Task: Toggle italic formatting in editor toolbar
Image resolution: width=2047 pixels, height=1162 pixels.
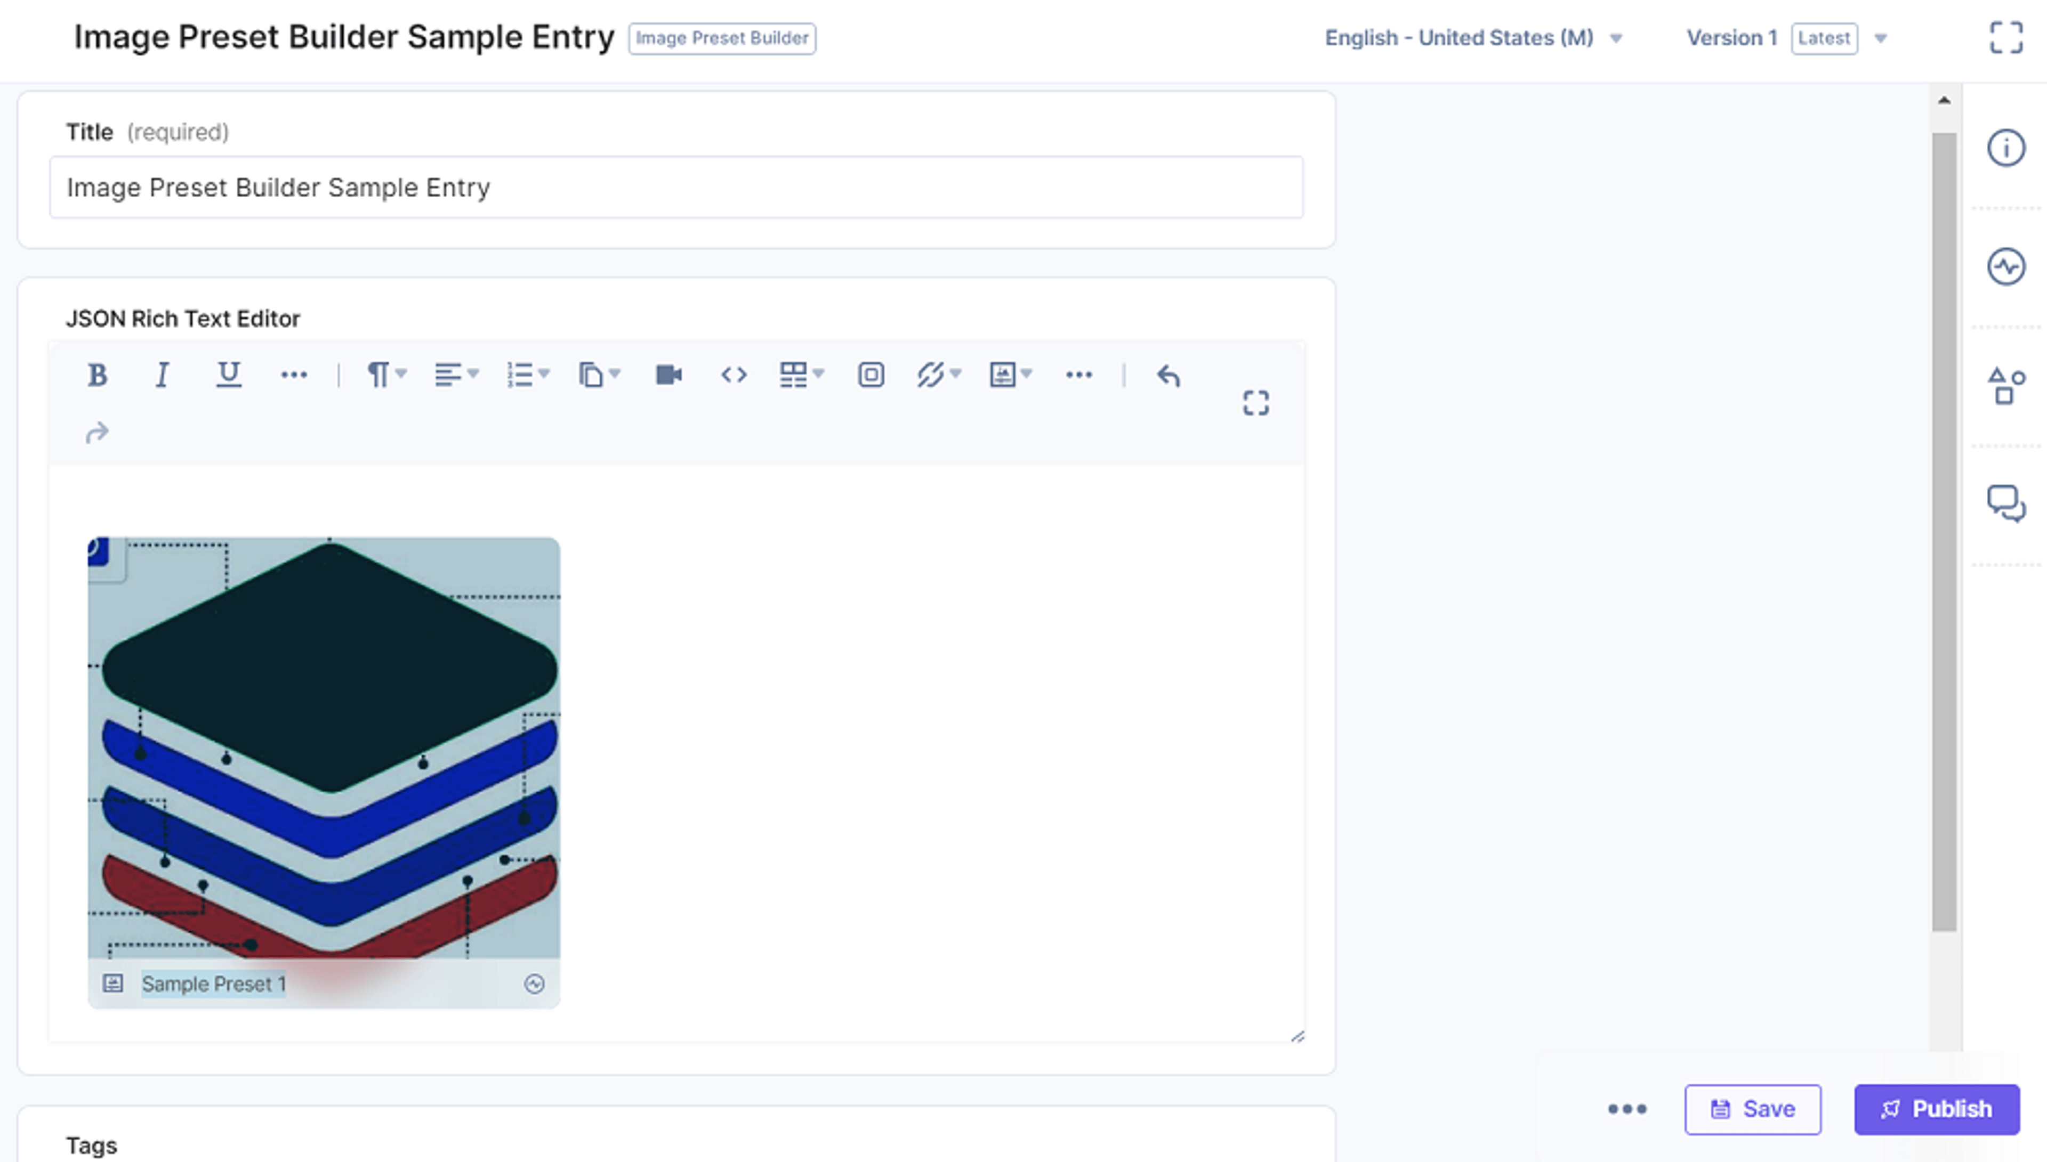Action: 162,375
